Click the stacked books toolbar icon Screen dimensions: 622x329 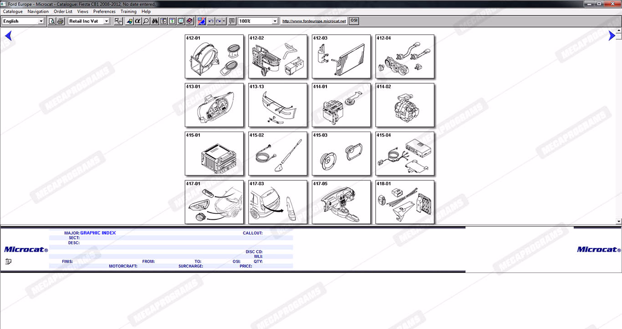[189, 21]
